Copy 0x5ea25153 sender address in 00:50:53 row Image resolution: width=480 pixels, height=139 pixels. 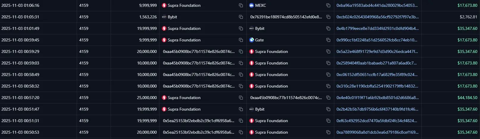(241, 132)
